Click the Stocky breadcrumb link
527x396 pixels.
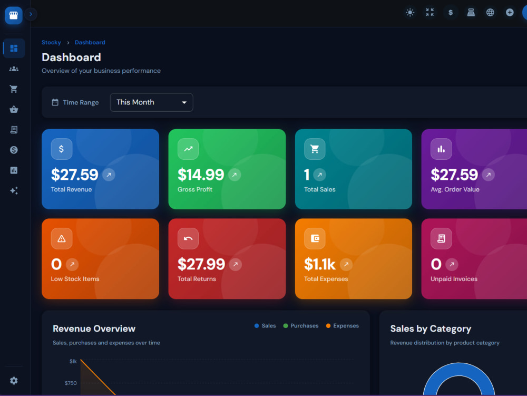coord(51,42)
